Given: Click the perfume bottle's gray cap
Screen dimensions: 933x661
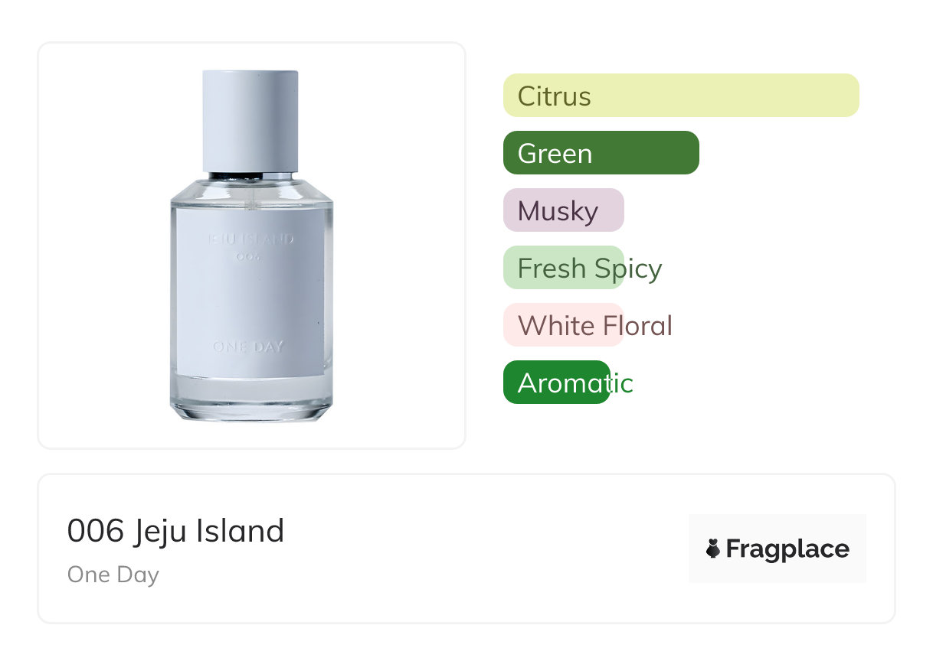Looking at the screenshot, I should click(250, 120).
